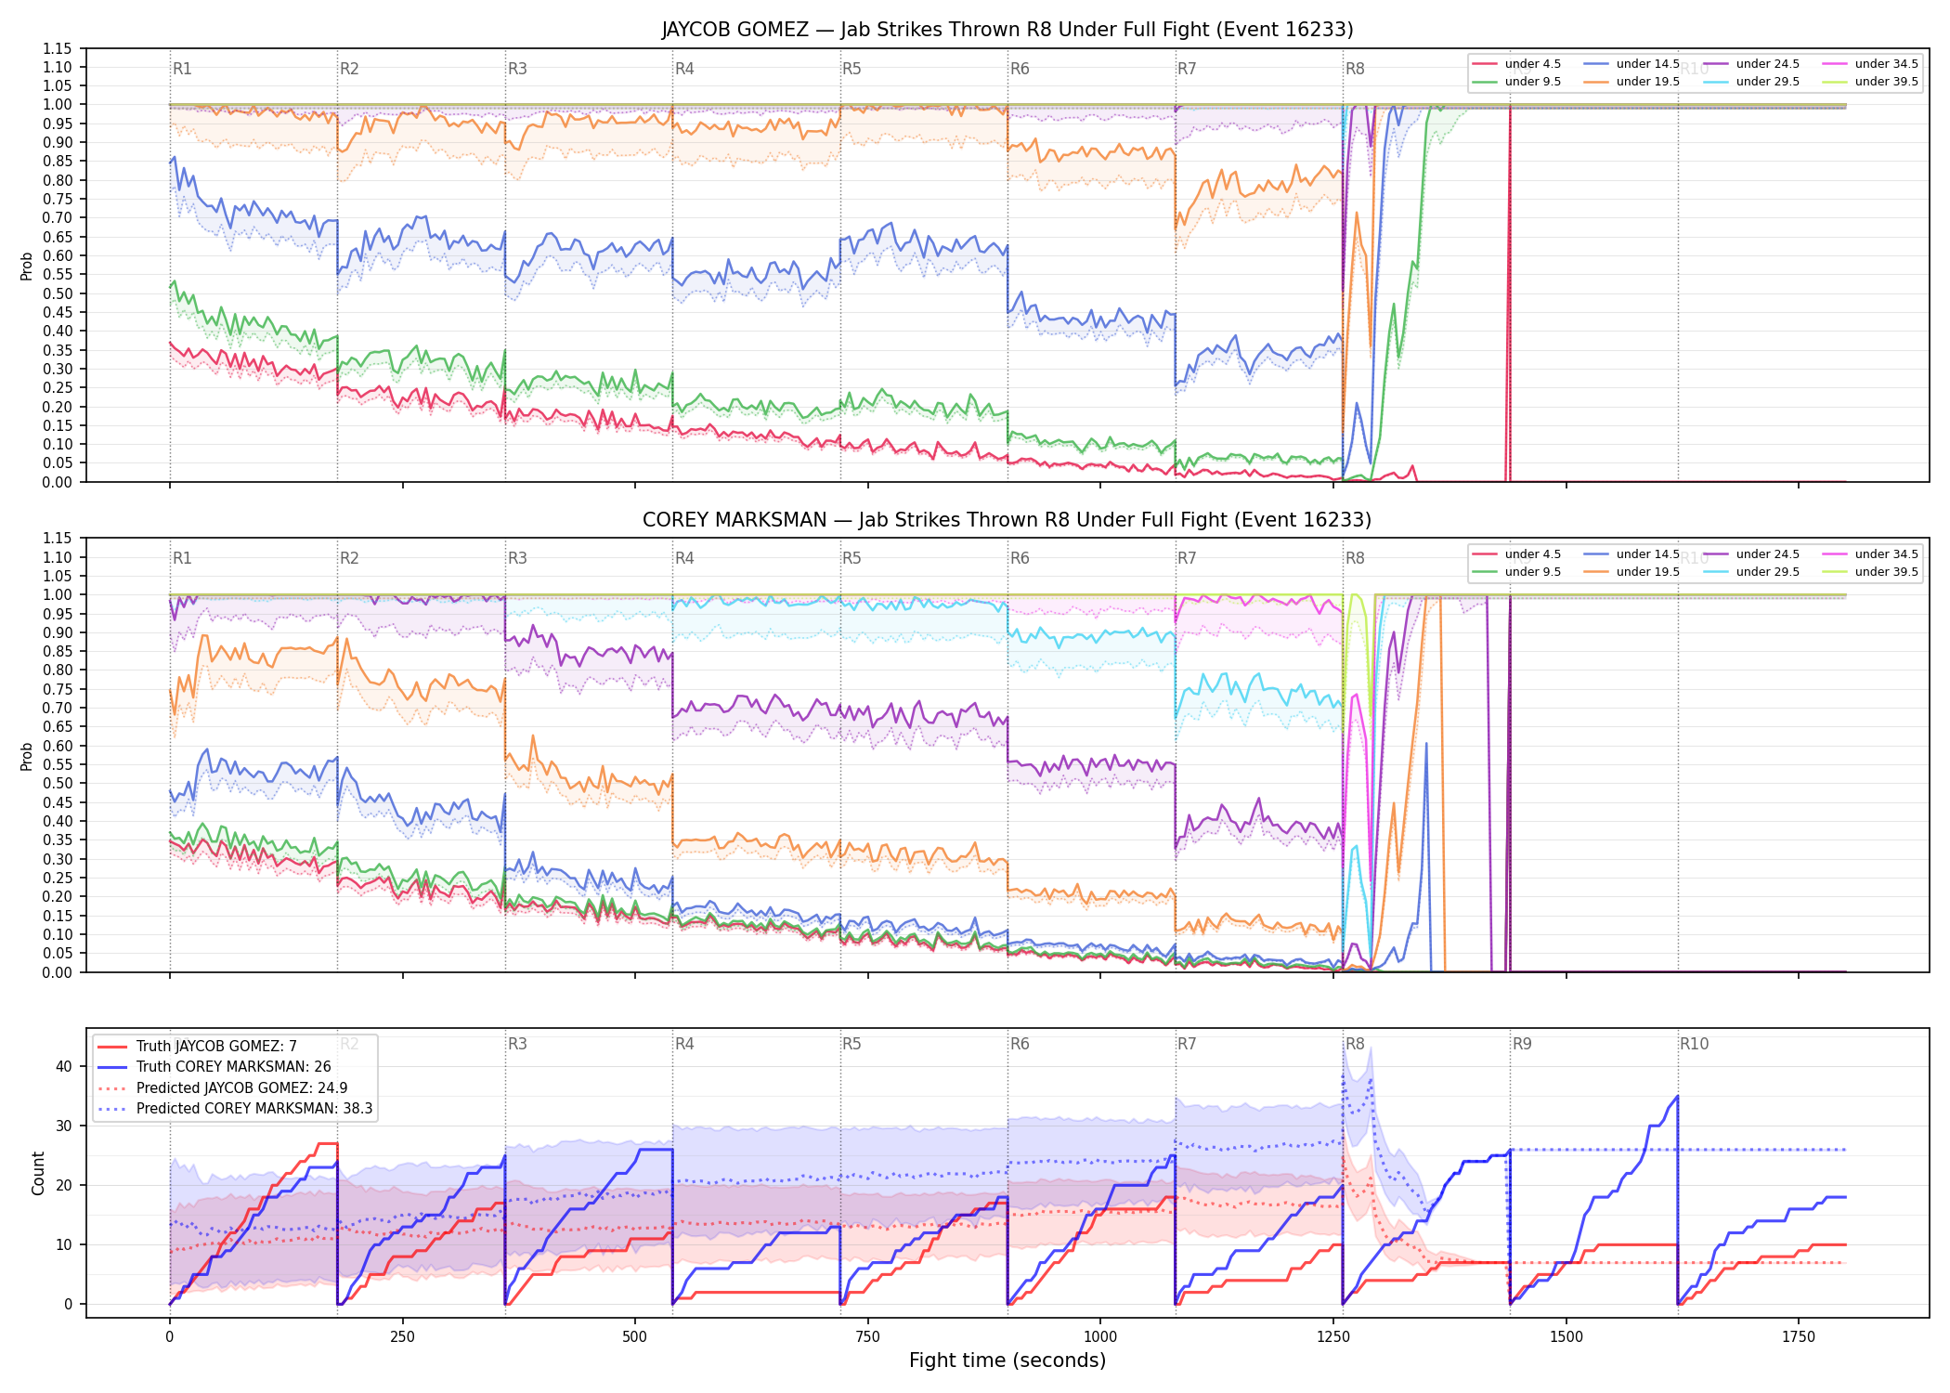
Task: Click the 'under 9.5' legend entry in middle chart
Action: click(x=1516, y=572)
